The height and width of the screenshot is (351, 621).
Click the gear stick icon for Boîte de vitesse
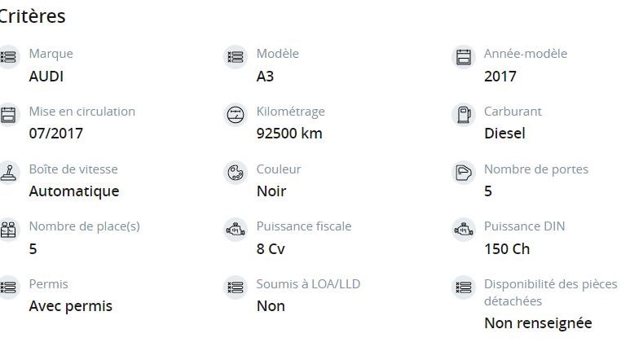(8, 173)
